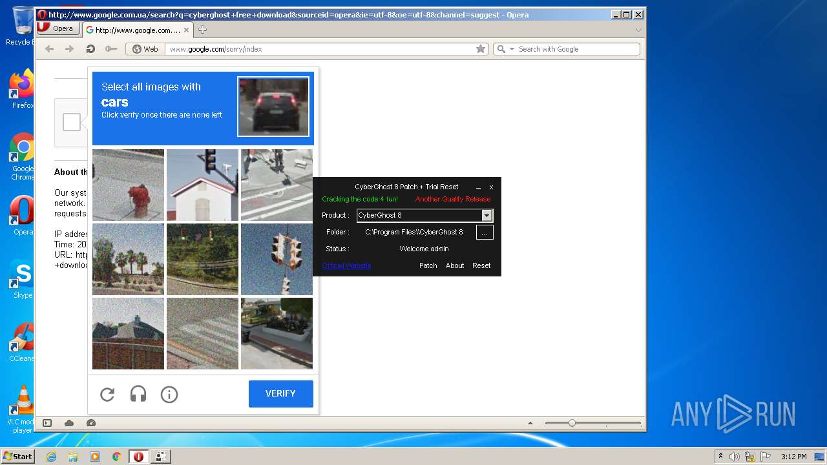Open the Opera main menu button
827x465 pixels.
(58, 28)
